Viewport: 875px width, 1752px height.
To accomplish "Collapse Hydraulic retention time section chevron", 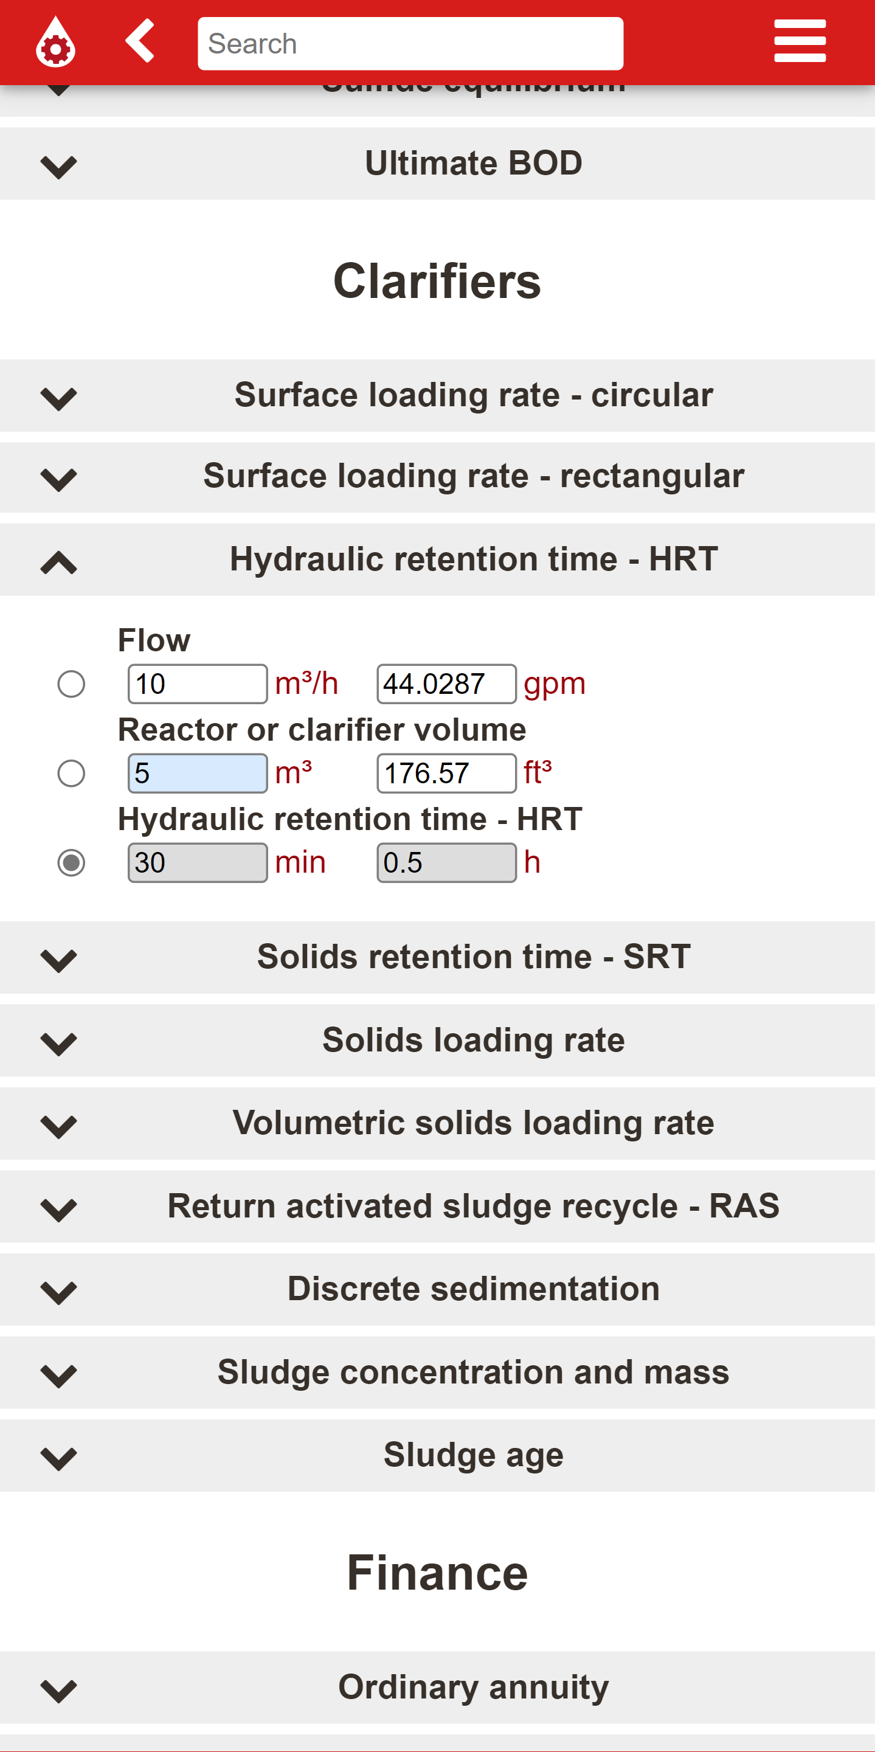I will pyautogui.click(x=58, y=562).
